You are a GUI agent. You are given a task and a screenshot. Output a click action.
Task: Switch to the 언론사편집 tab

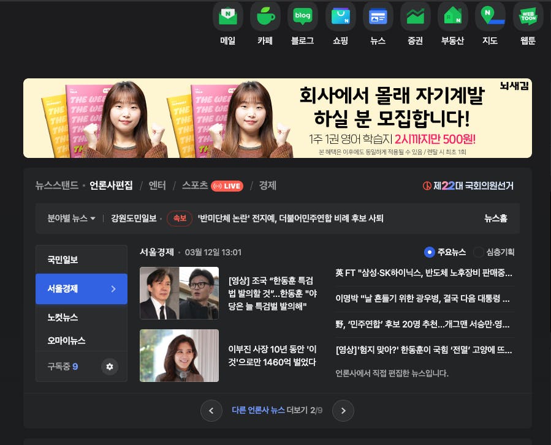click(x=111, y=185)
